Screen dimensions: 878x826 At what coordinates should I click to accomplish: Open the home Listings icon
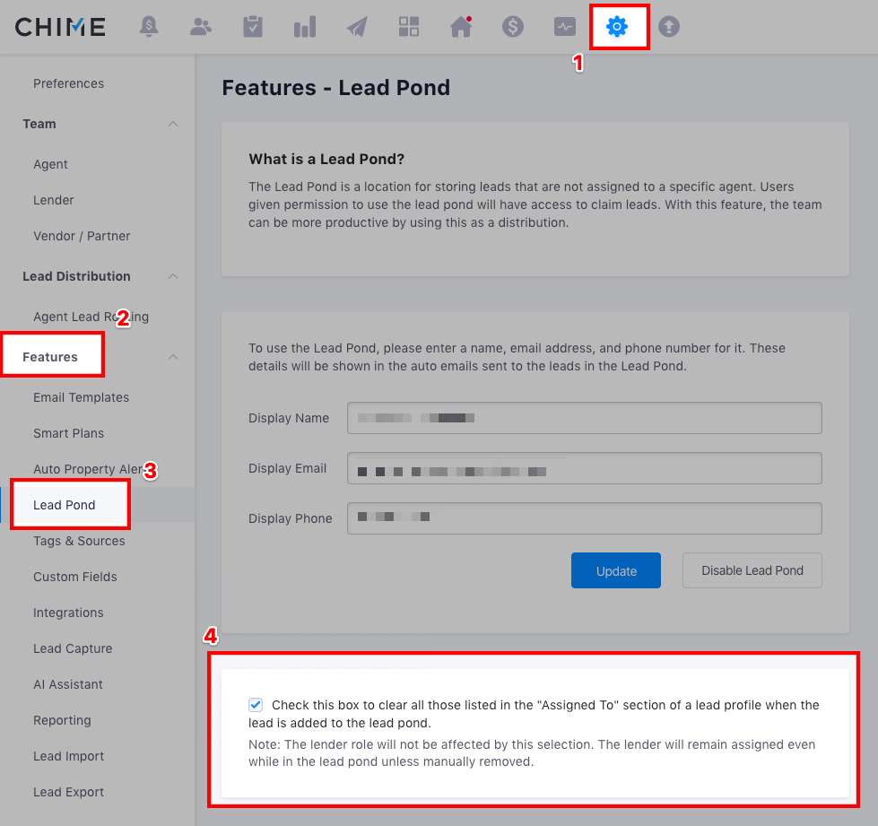click(461, 27)
